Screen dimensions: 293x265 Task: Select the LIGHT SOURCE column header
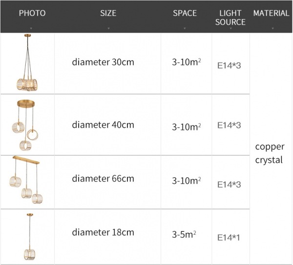pyautogui.click(x=230, y=18)
